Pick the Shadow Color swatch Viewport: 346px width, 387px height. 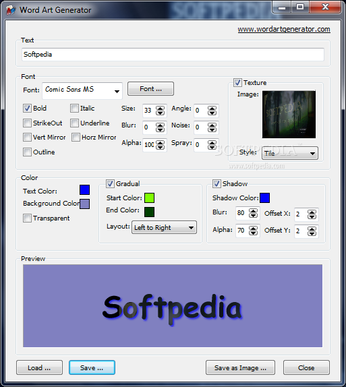pyautogui.click(x=265, y=198)
